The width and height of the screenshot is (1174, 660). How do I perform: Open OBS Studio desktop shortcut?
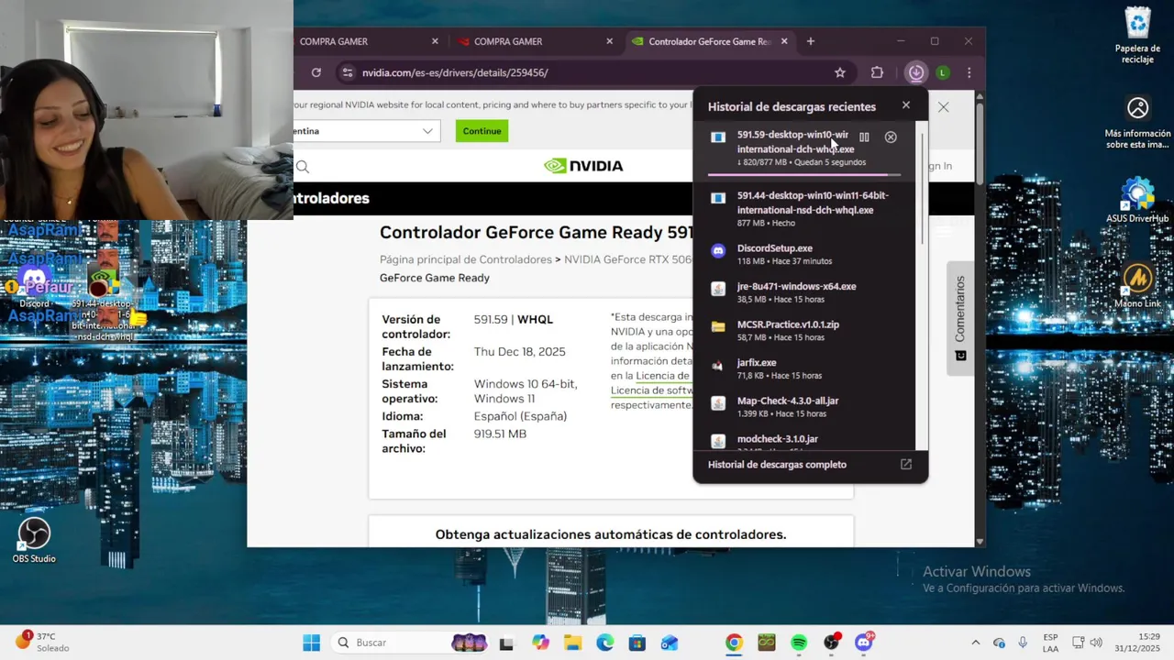point(34,540)
